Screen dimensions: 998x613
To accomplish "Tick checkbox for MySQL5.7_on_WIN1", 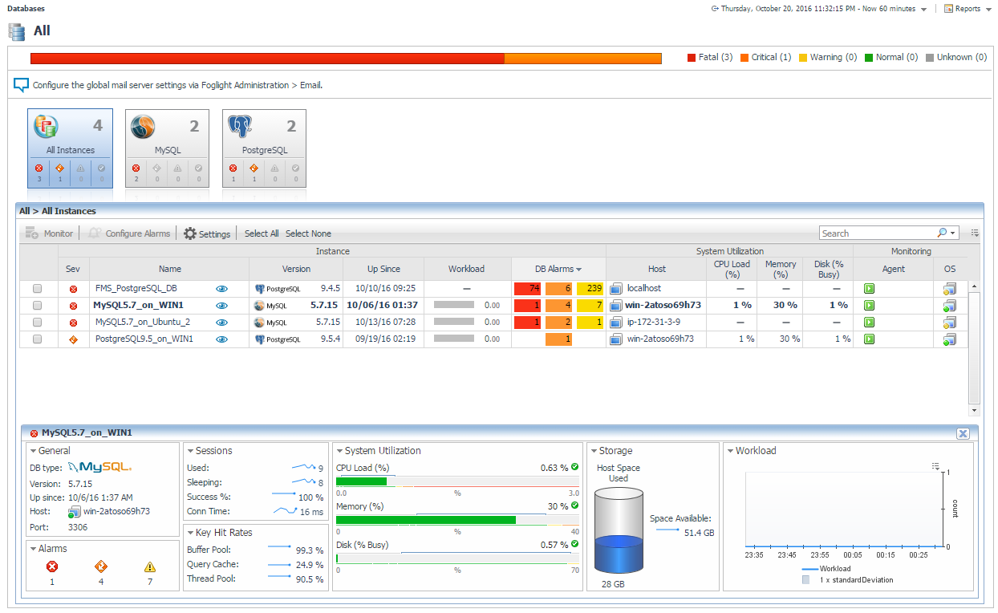I will tap(37, 306).
